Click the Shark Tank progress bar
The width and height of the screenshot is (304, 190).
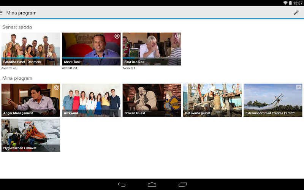91,58
